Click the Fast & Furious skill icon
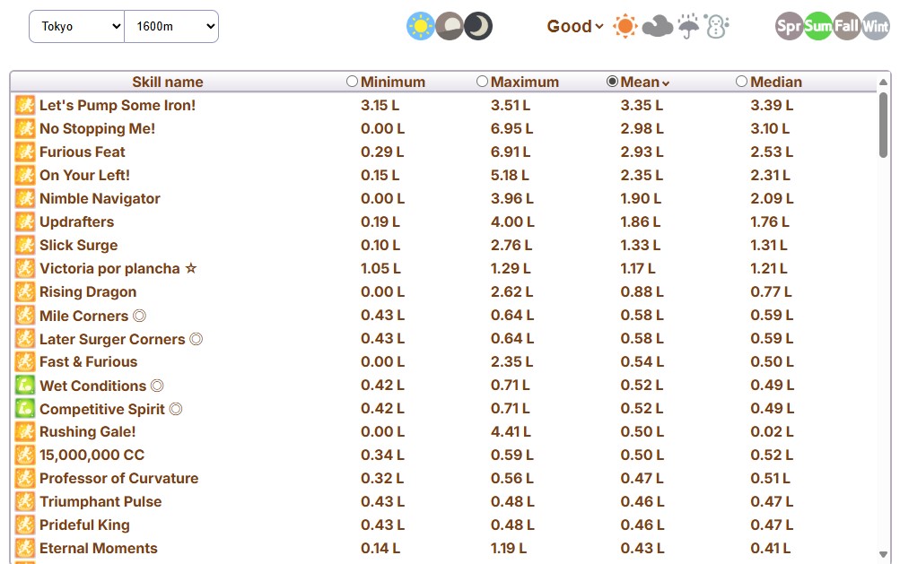 (x=25, y=361)
